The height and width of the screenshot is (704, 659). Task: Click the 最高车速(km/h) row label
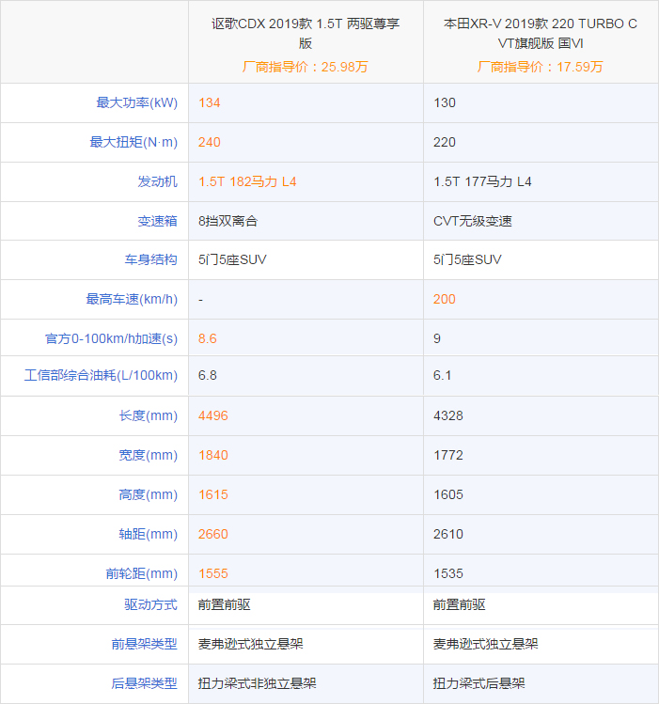coord(132,300)
